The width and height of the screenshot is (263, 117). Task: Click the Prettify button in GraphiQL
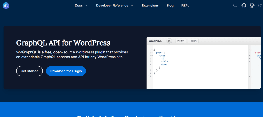181,41
